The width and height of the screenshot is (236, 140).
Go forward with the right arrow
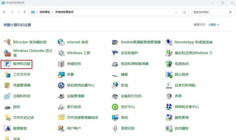(12, 12)
